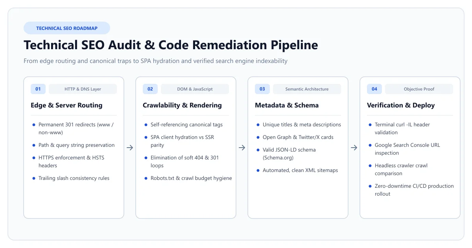The width and height of the screenshot is (472, 248).
Task: Click 'HTTPS enforcement & HSTS headers'
Action: 71,161
